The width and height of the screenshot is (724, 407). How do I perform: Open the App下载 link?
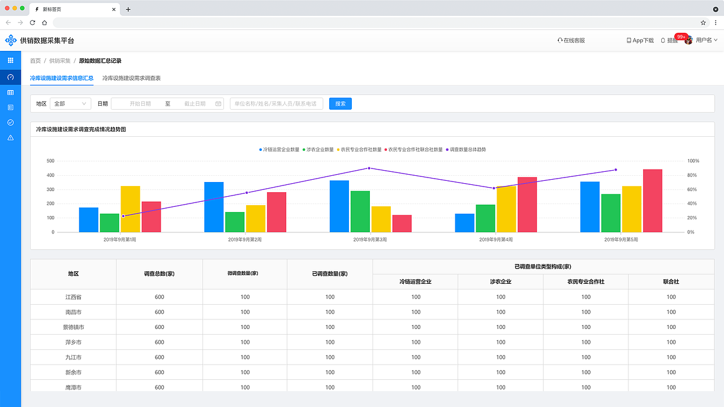[x=640, y=41]
